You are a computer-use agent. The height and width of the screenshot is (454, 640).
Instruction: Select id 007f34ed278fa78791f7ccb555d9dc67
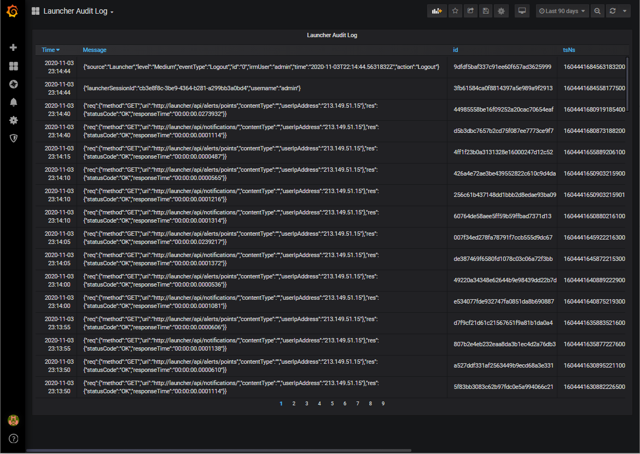pyautogui.click(x=503, y=237)
